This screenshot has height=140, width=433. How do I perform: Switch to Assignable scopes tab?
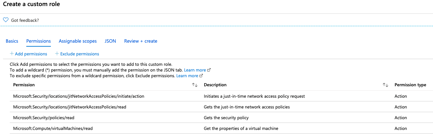[78, 41]
